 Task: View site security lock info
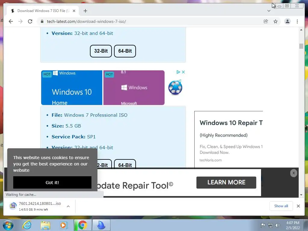42,21
